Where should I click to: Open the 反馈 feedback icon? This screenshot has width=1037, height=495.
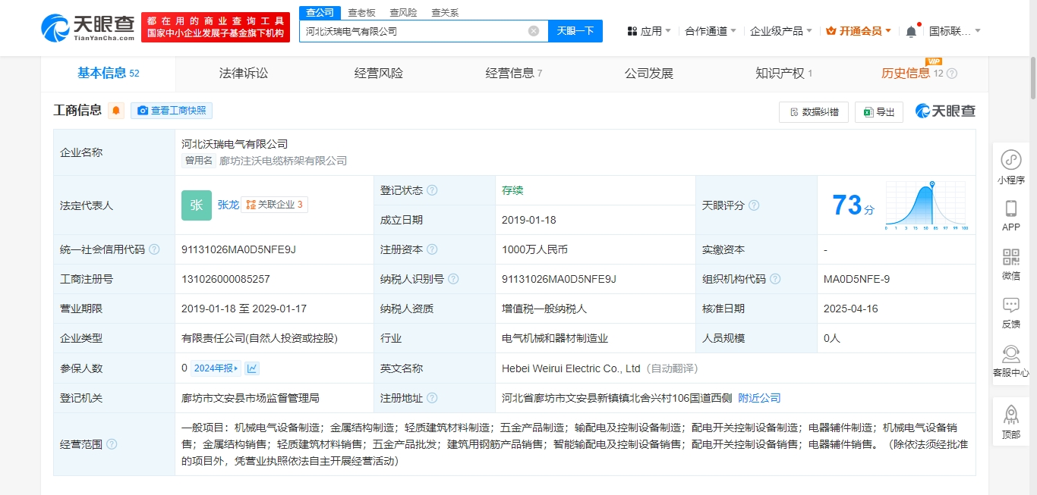pos(1011,312)
